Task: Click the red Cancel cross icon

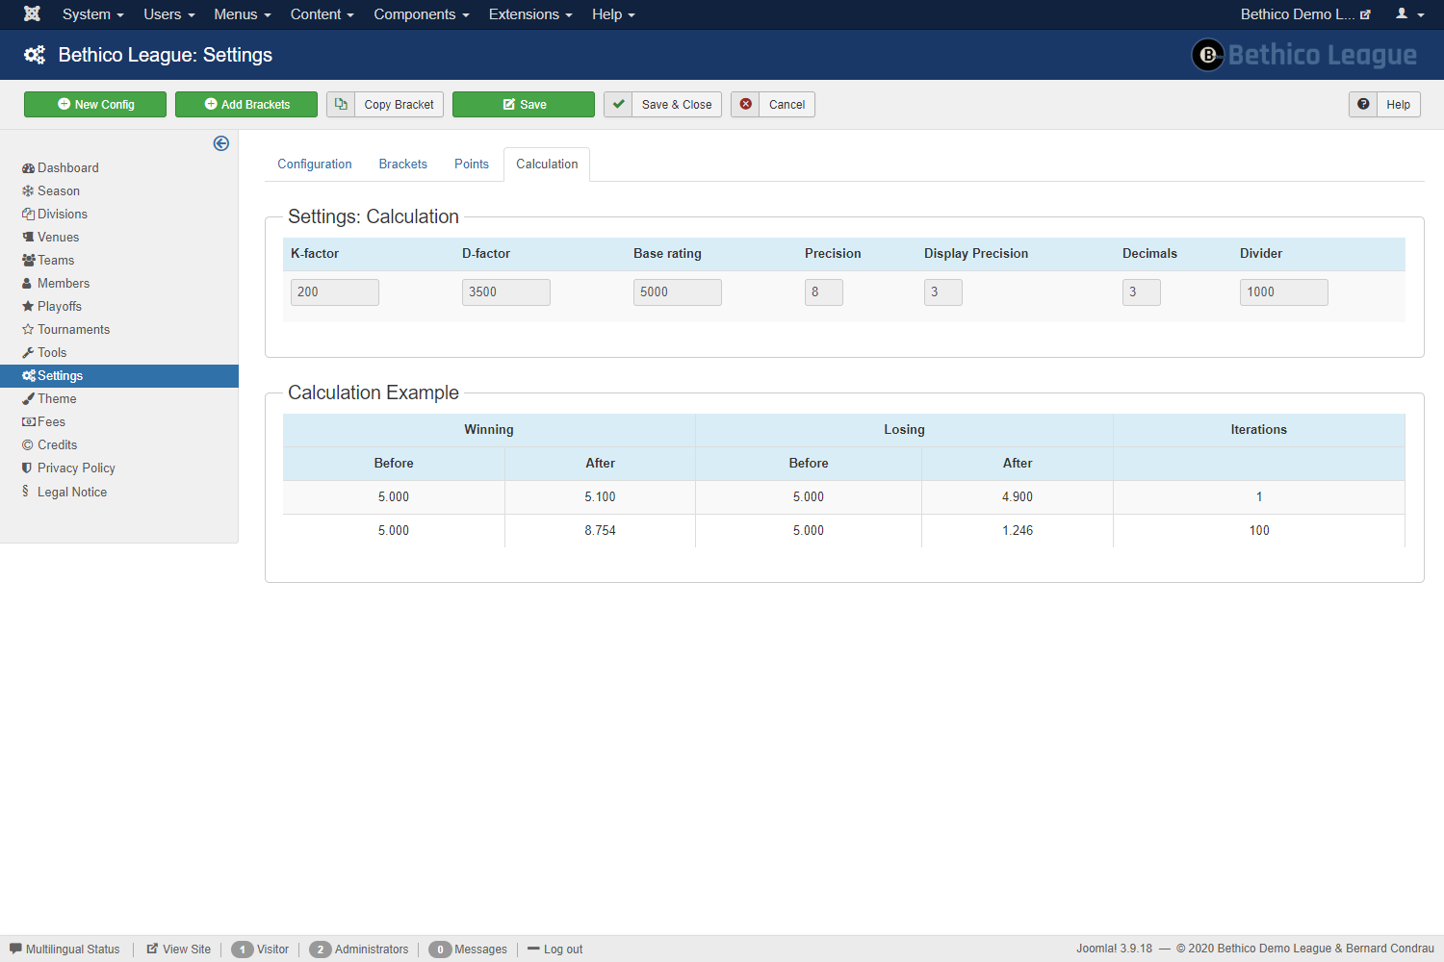Action: [x=745, y=104]
